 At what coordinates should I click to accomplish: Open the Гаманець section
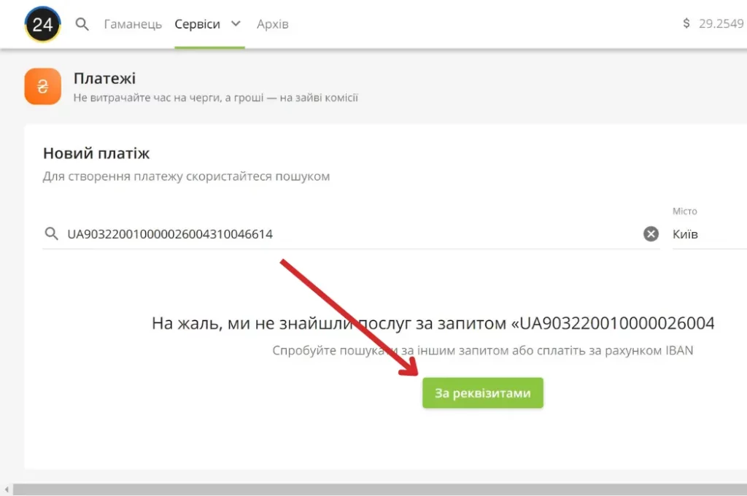coord(133,24)
